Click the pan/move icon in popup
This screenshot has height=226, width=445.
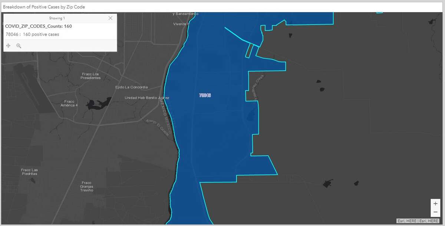point(8,45)
